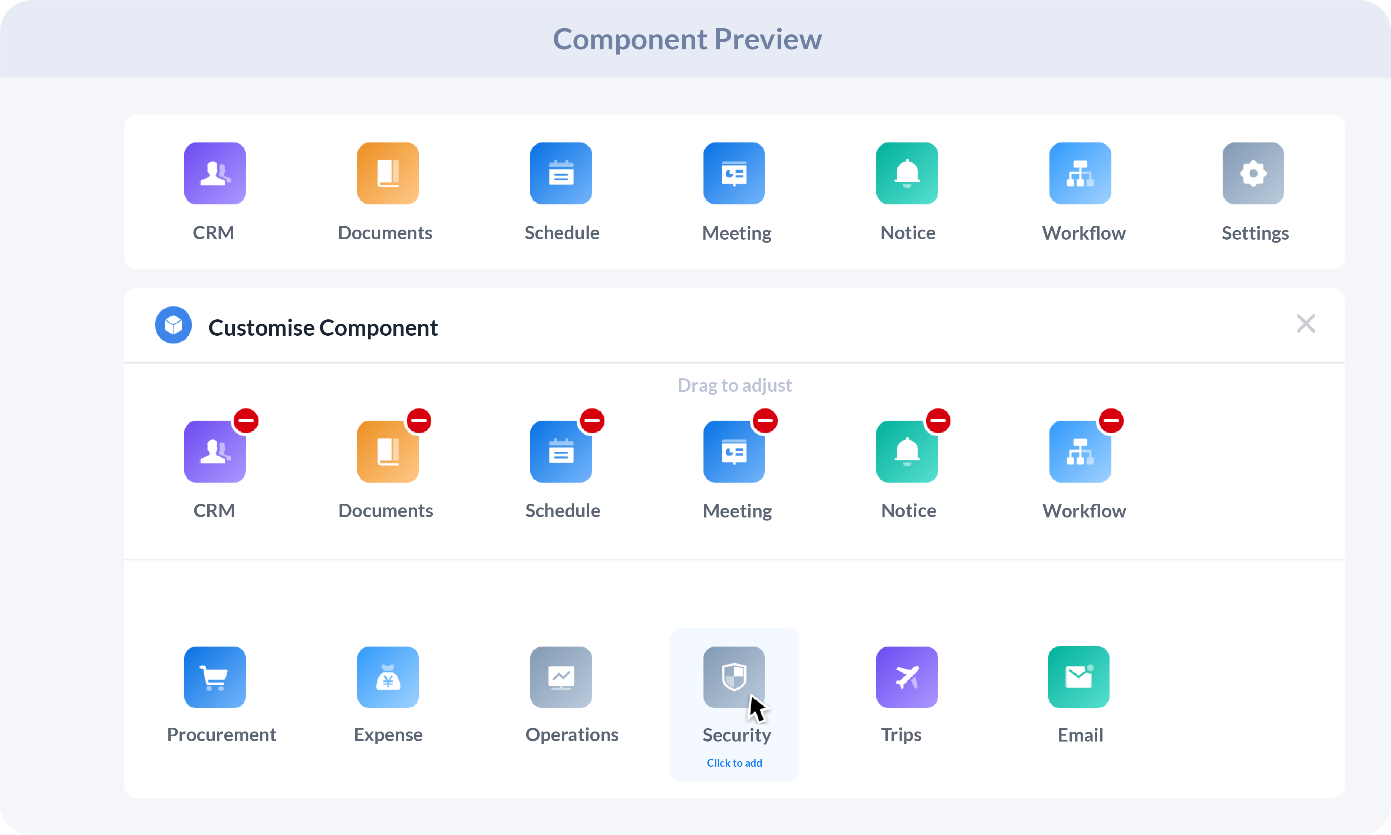Open the Notice bell icon
1391x835 pixels.
click(907, 173)
